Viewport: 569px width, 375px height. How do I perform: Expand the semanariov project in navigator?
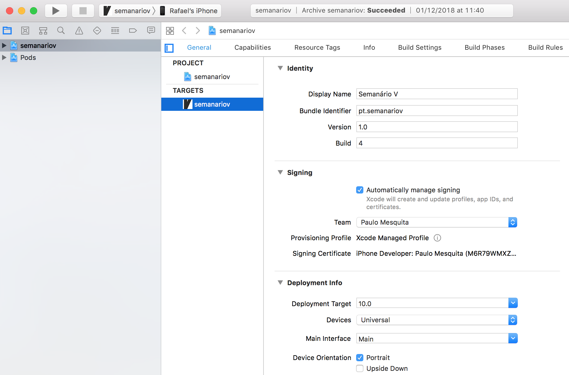point(4,46)
